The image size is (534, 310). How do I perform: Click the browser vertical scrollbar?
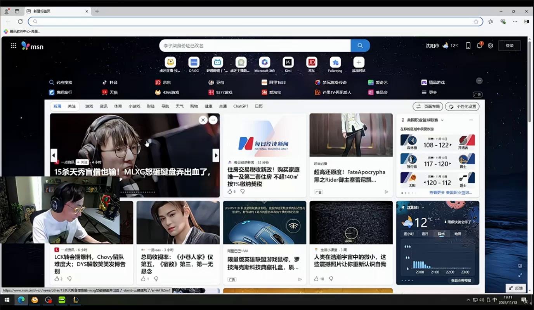click(x=530, y=81)
